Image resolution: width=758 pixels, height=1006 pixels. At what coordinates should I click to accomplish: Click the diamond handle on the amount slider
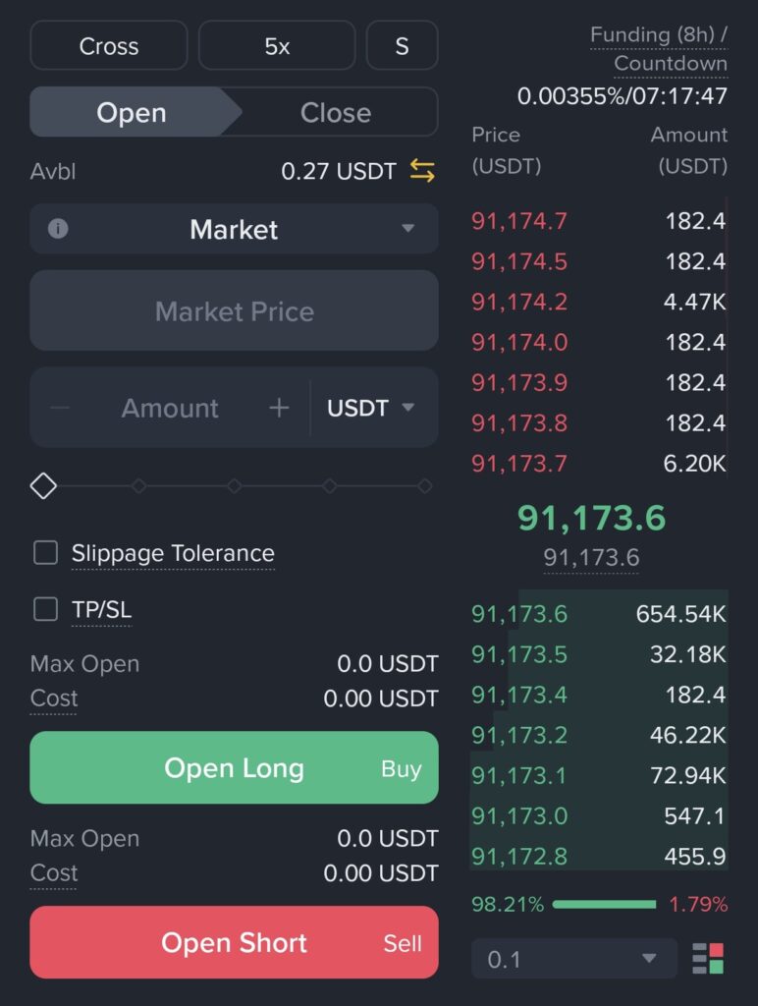click(43, 485)
